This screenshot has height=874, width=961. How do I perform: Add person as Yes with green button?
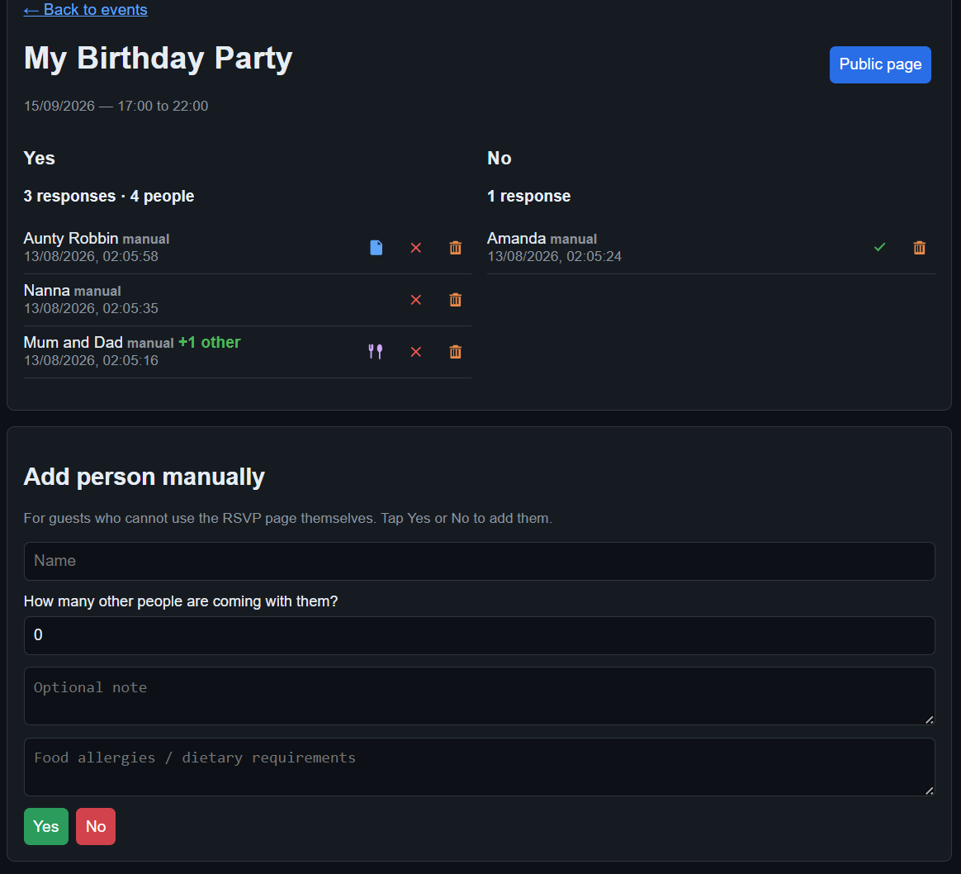[x=46, y=826]
